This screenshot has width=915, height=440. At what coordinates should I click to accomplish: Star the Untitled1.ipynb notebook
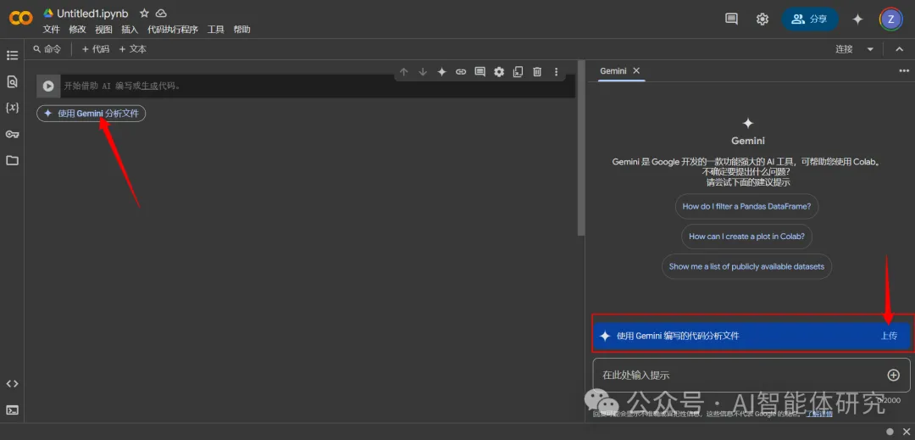144,14
